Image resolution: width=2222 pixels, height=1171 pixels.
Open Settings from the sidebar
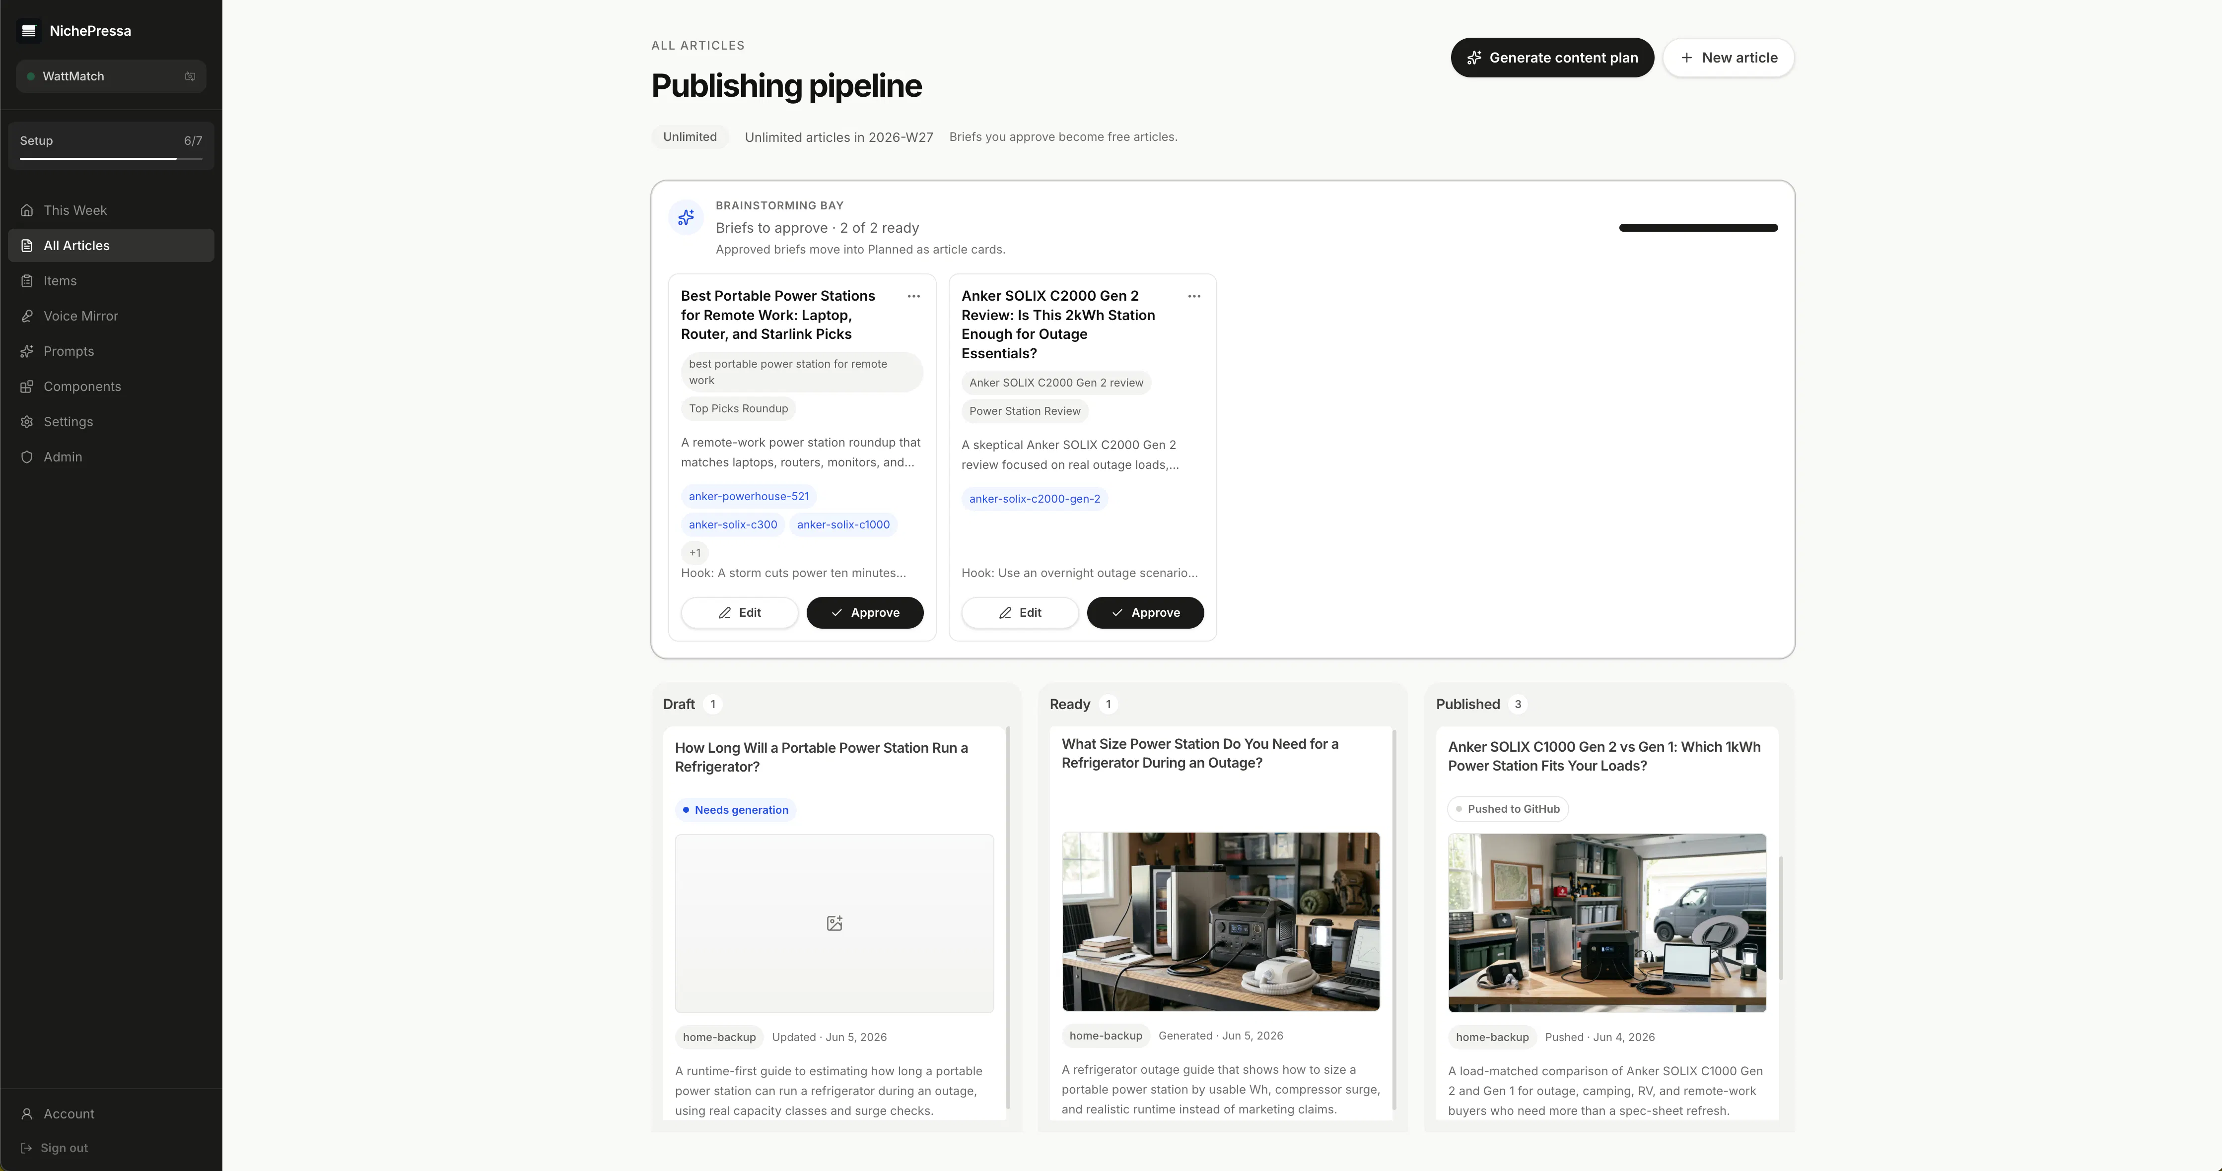(110, 422)
